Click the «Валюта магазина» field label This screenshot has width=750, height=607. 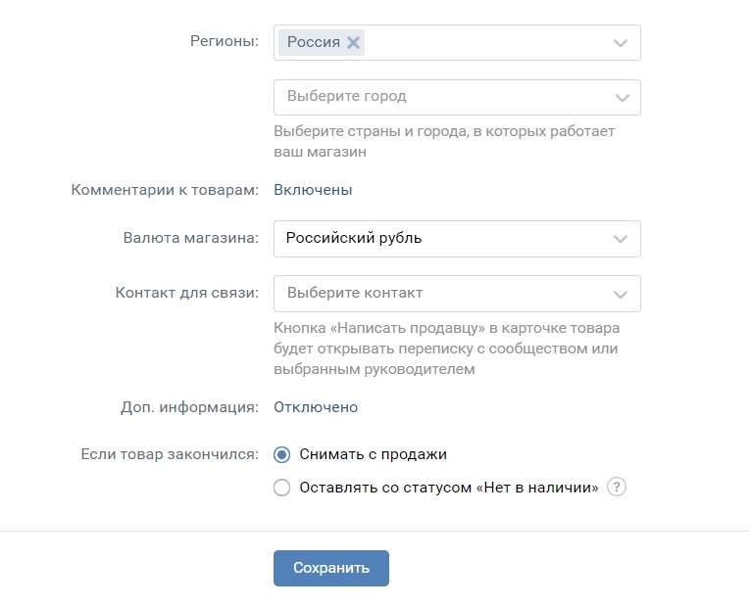coord(190,238)
